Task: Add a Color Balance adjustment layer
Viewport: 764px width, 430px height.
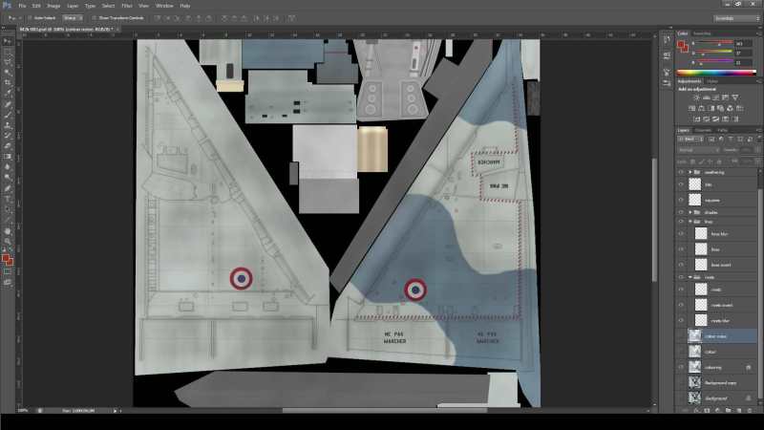Action: pos(701,108)
